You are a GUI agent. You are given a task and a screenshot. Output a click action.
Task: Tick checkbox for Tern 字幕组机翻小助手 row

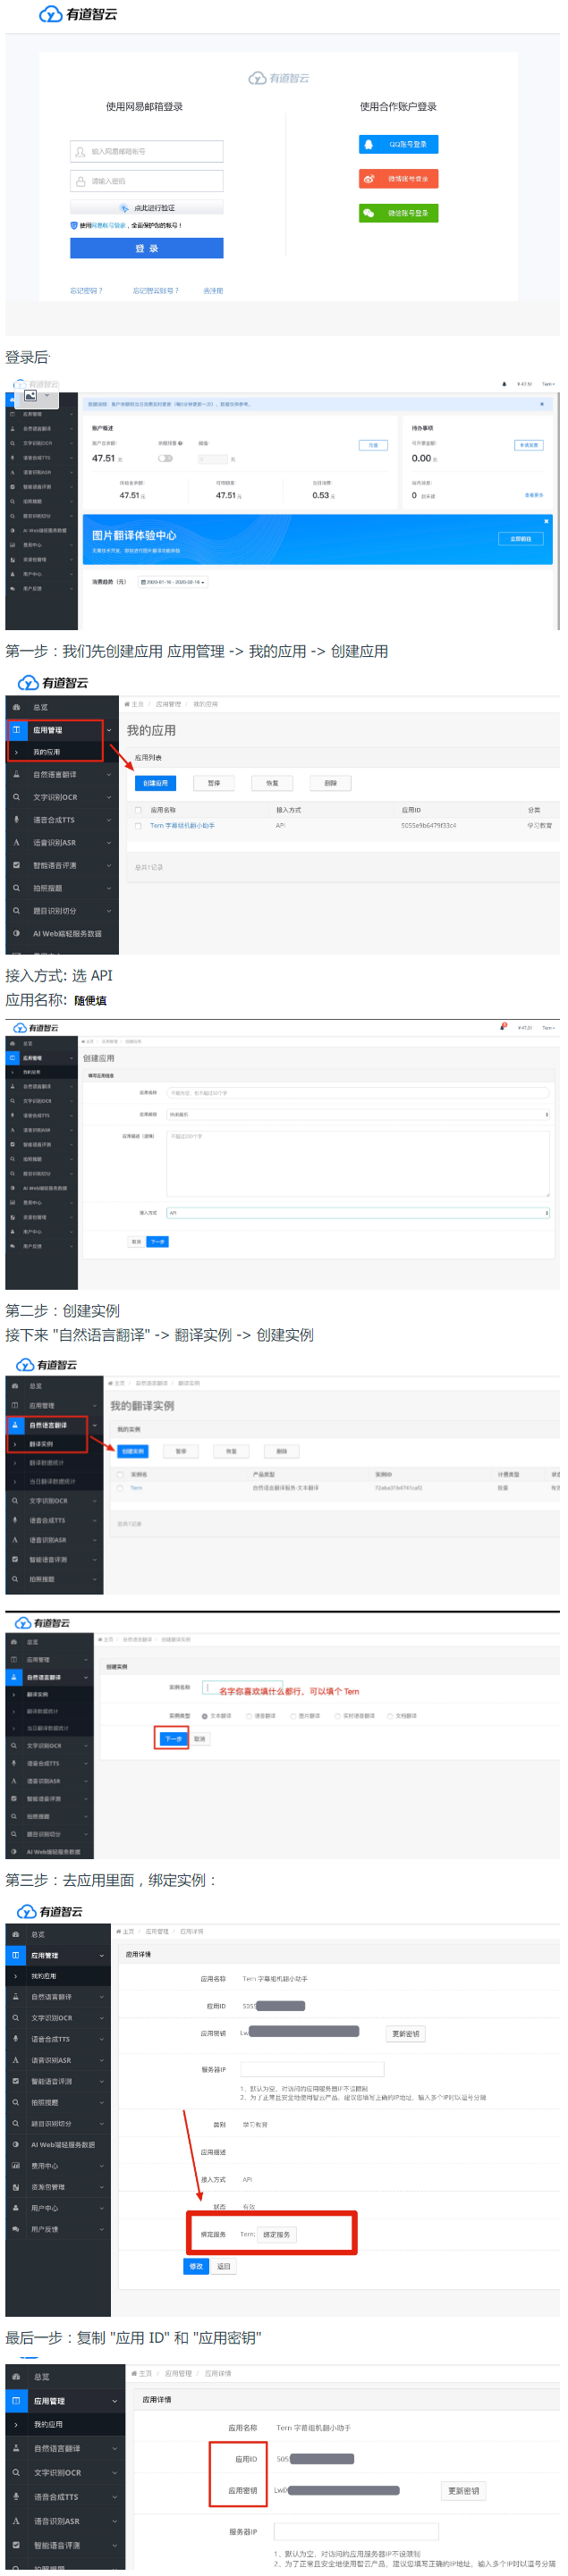138,826
